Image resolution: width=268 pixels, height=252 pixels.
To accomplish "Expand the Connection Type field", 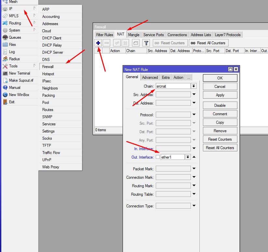I will click(194, 206).
